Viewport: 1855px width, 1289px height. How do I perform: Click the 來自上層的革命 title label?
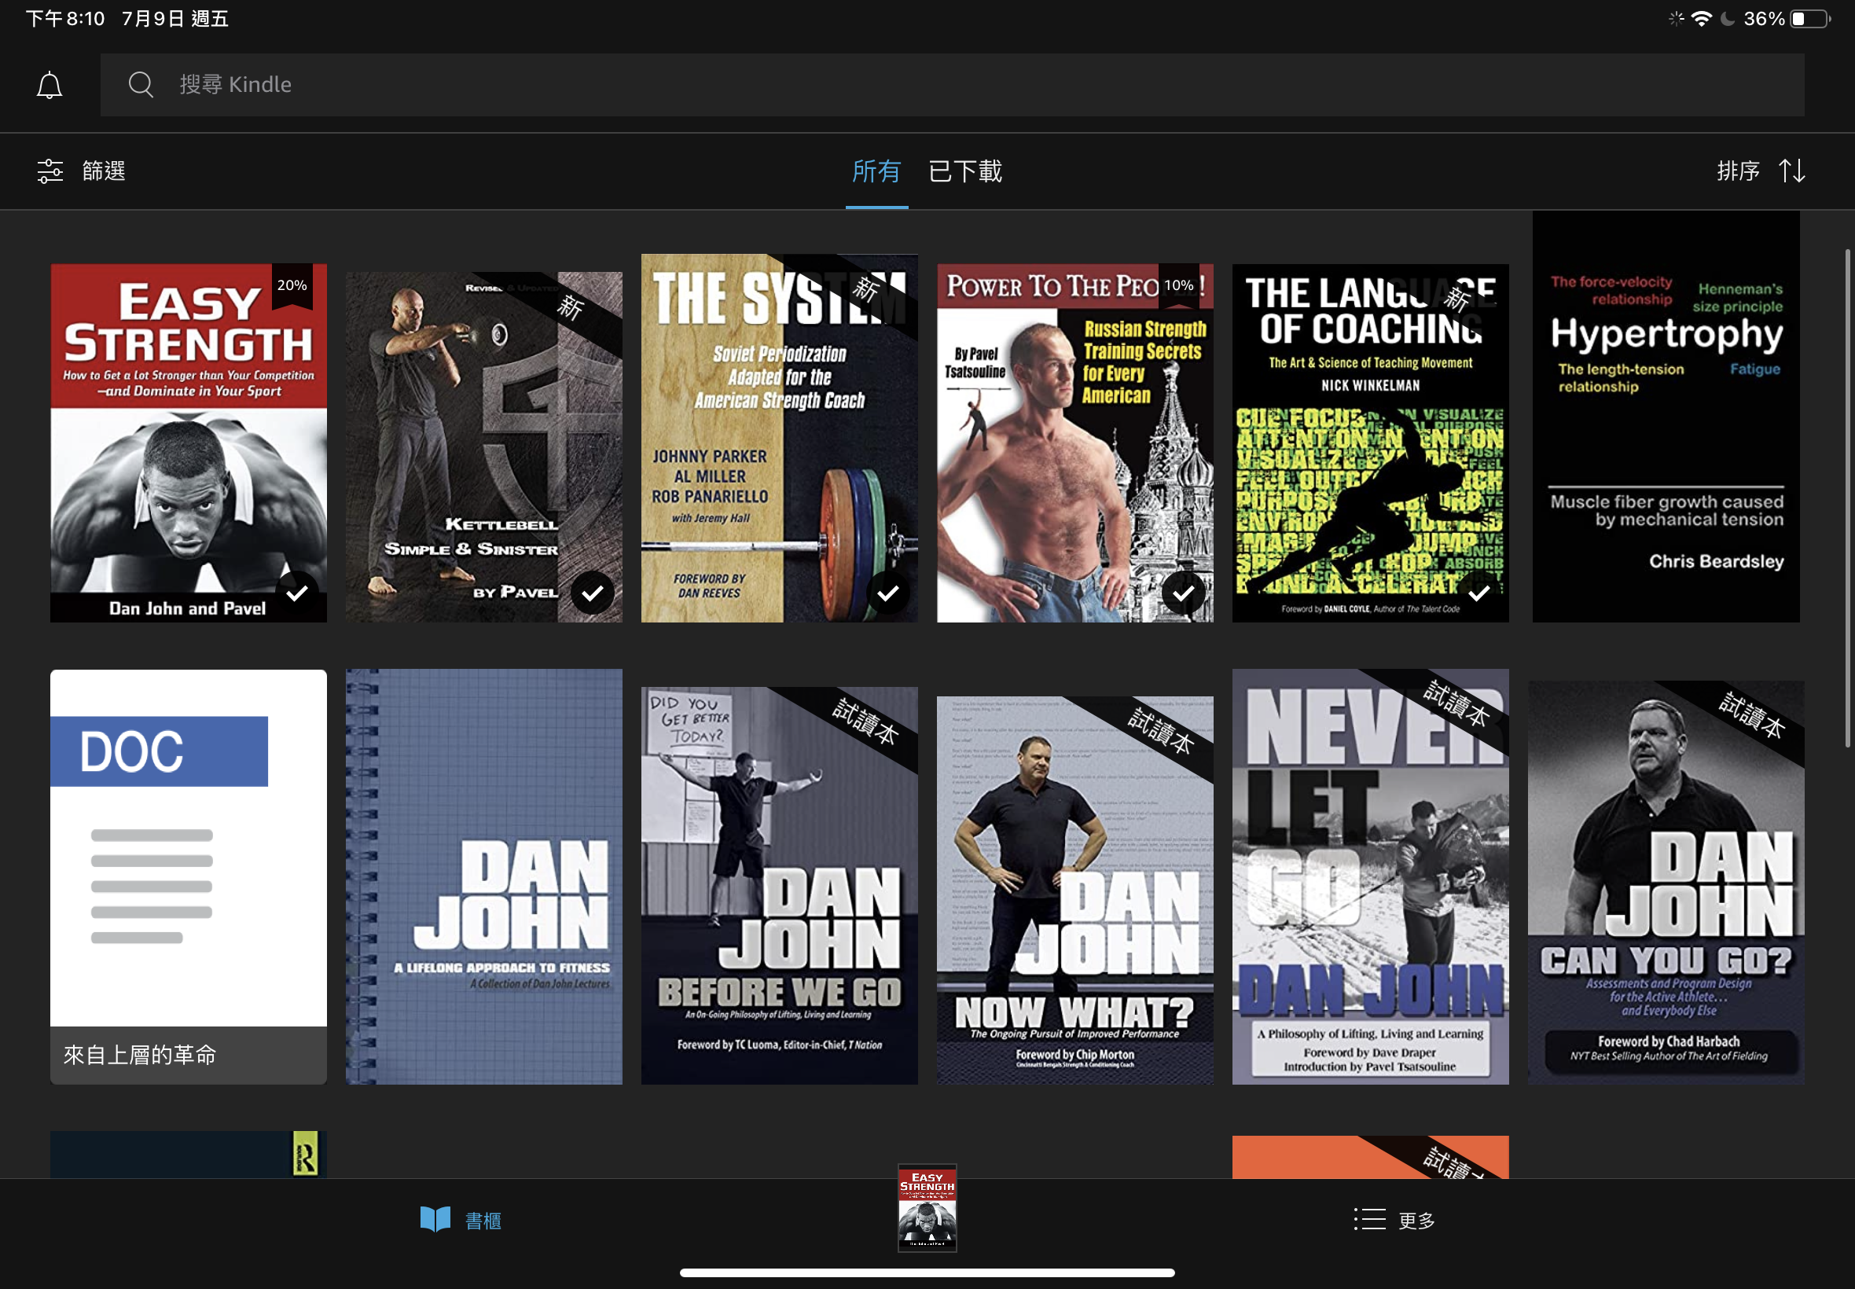[140, 1055]
